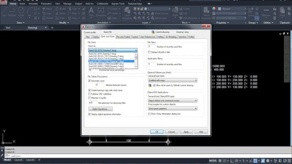
Task: Open the Measure utility tool
Action: 266,12
